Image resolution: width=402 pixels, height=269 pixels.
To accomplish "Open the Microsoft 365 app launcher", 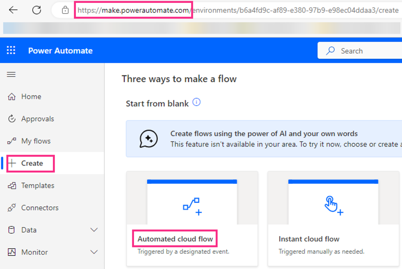I will pyautogui.click(x=11, y=50).
